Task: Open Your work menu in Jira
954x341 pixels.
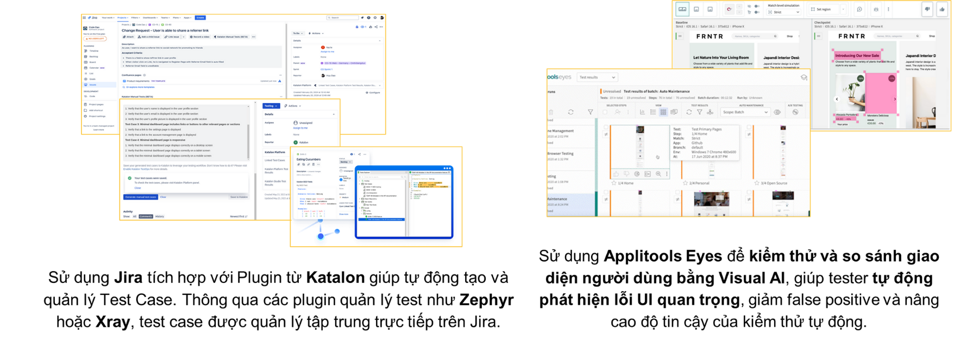Action: coord(108,17)
